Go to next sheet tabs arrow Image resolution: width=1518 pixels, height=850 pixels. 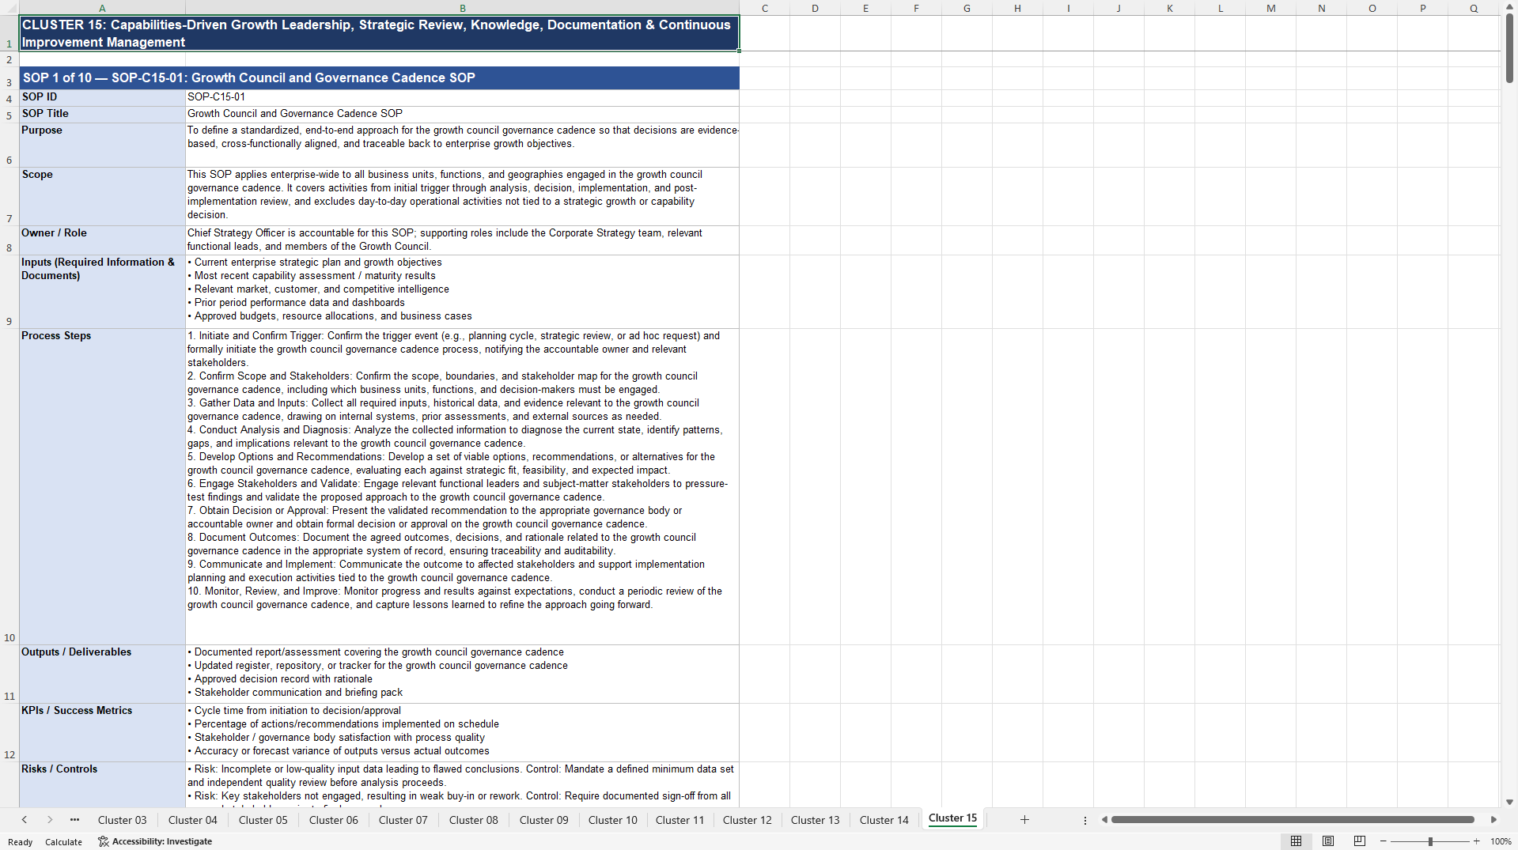click(x=50, y=820)
